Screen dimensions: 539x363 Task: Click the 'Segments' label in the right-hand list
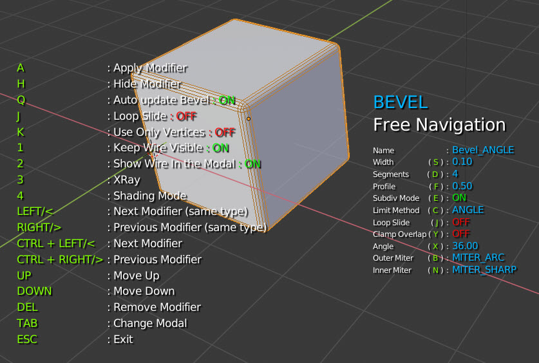(391, 174)
